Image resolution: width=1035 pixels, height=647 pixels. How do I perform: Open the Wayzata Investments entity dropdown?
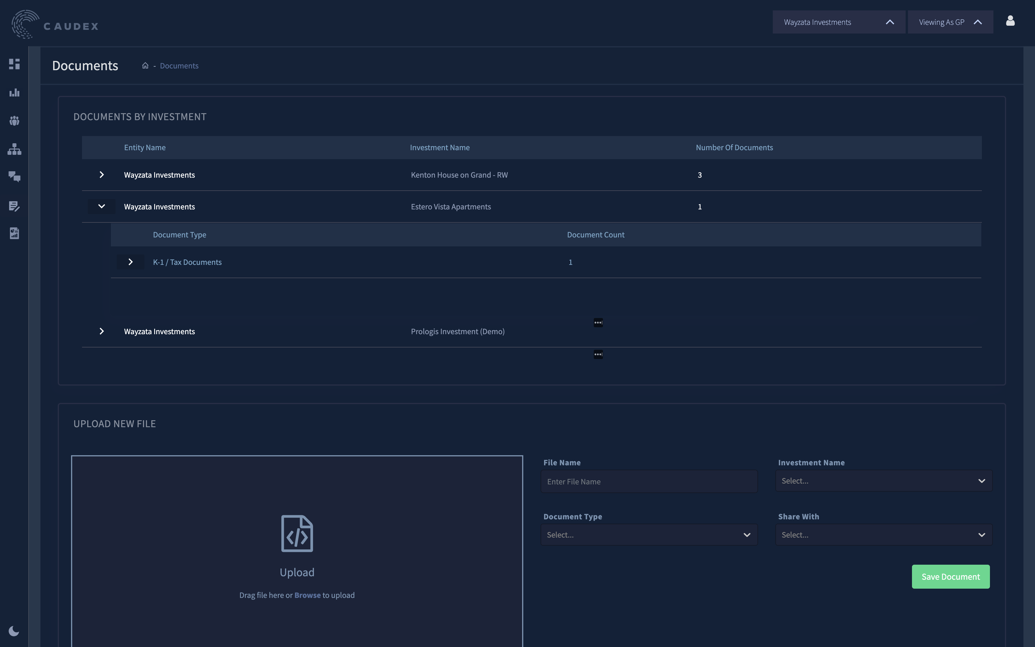coord(838,22)
